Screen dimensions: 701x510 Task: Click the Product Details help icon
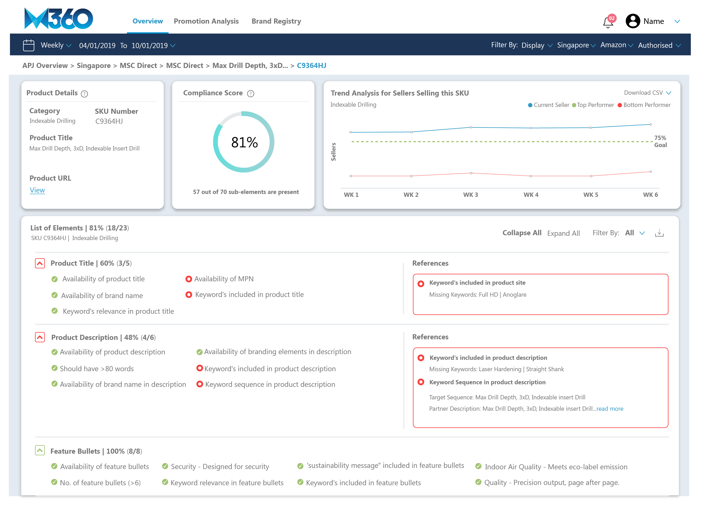(84, 94)
